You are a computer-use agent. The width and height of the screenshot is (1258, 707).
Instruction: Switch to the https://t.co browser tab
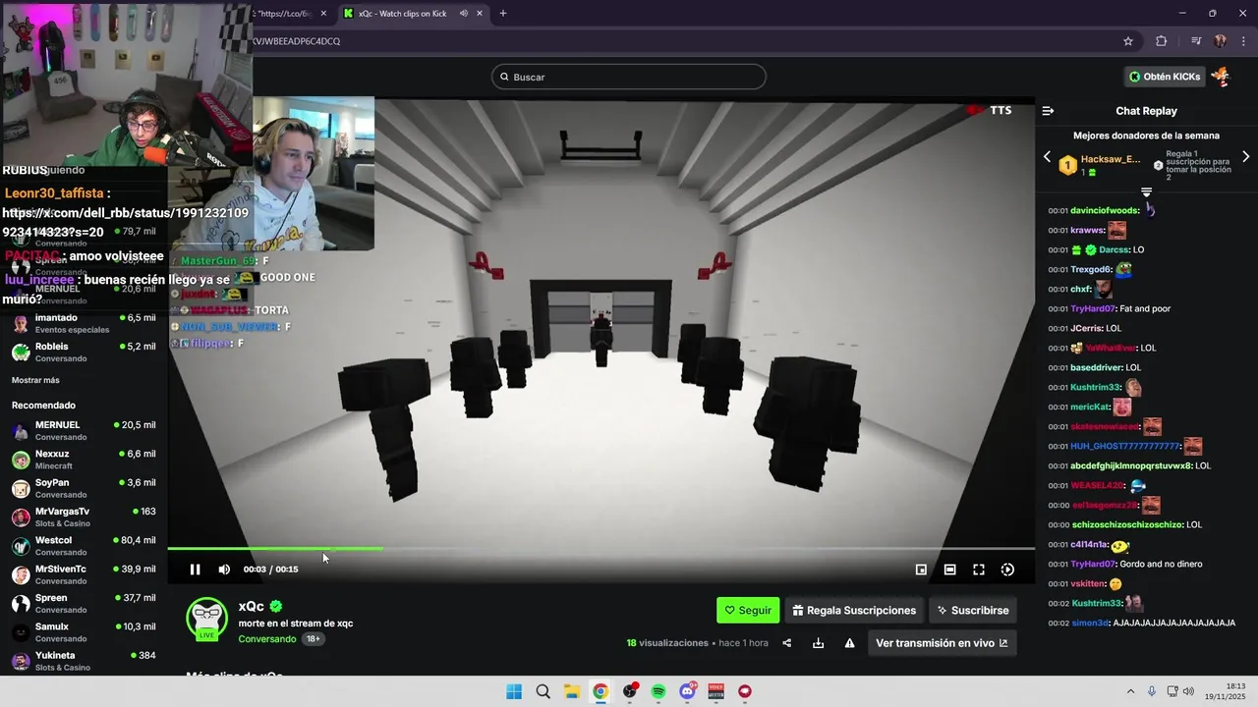tap(285, 14)
